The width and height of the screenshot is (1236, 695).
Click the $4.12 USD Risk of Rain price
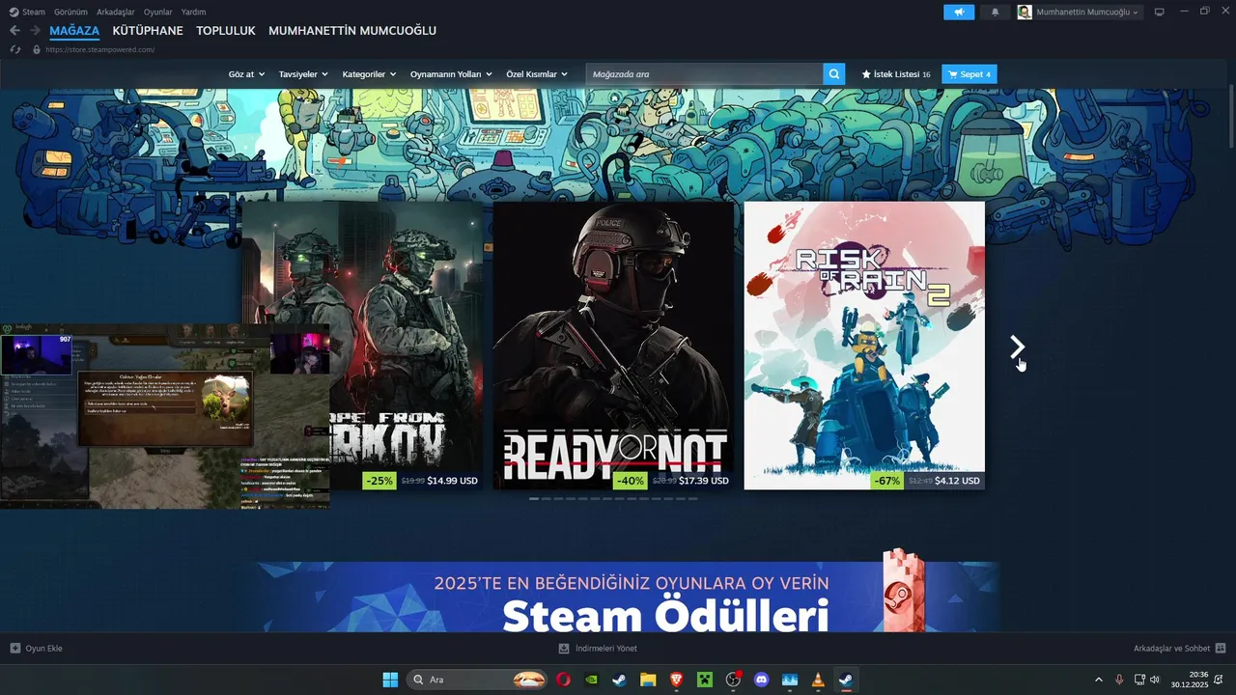[x=956, y=480]
